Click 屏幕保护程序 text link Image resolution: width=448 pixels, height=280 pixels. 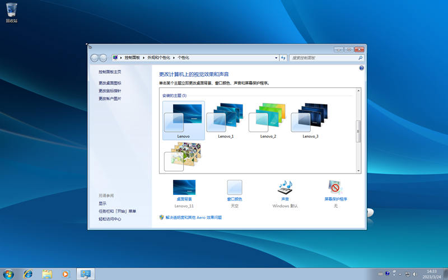335,199
